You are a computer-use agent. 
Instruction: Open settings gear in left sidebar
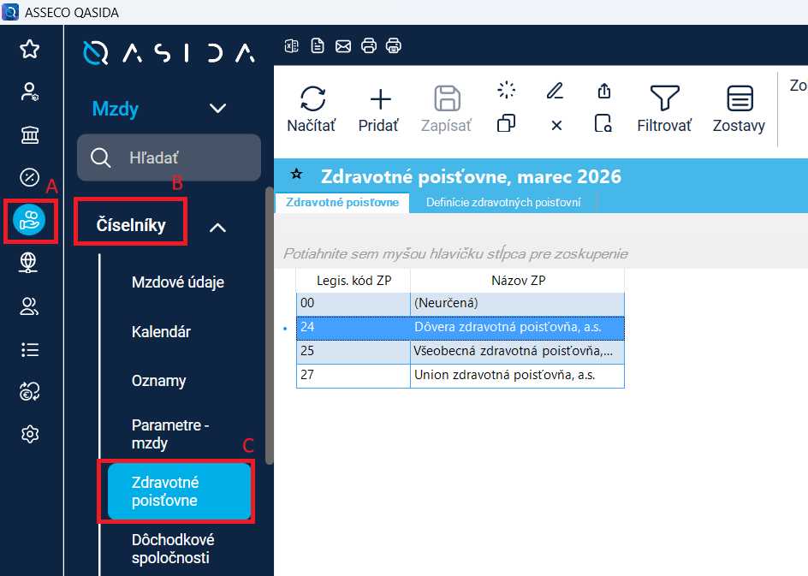coord(29,434)
